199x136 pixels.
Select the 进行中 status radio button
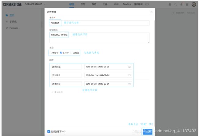(61, 53)
